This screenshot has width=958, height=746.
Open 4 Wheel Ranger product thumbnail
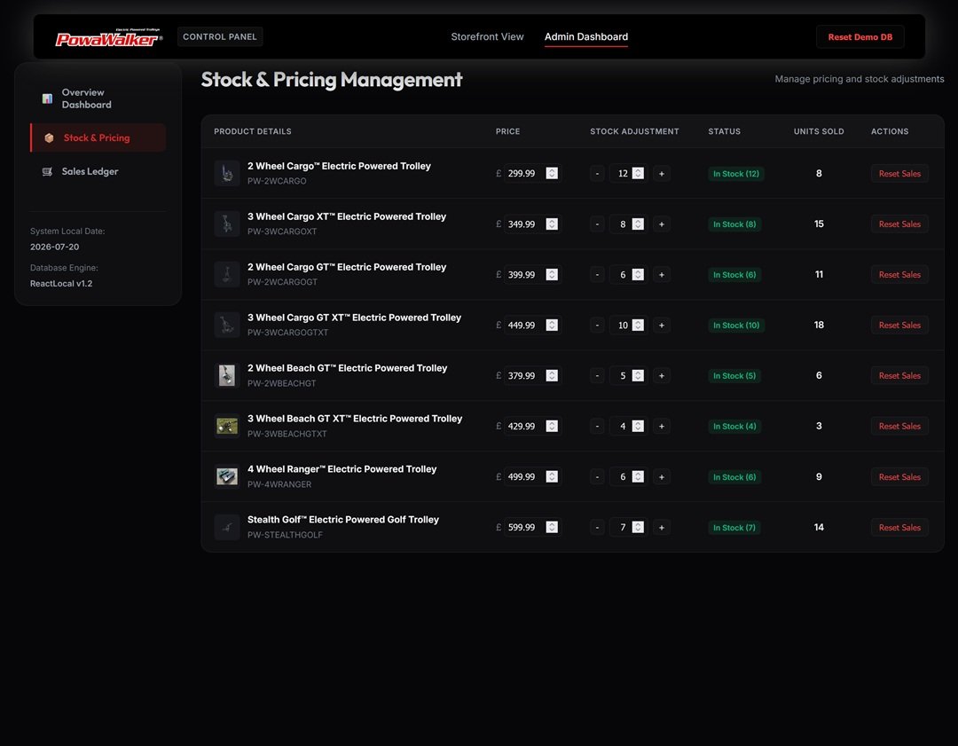click(227, 476)
